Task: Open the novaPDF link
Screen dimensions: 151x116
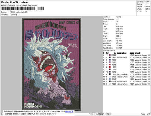Action: click(69, 111)
